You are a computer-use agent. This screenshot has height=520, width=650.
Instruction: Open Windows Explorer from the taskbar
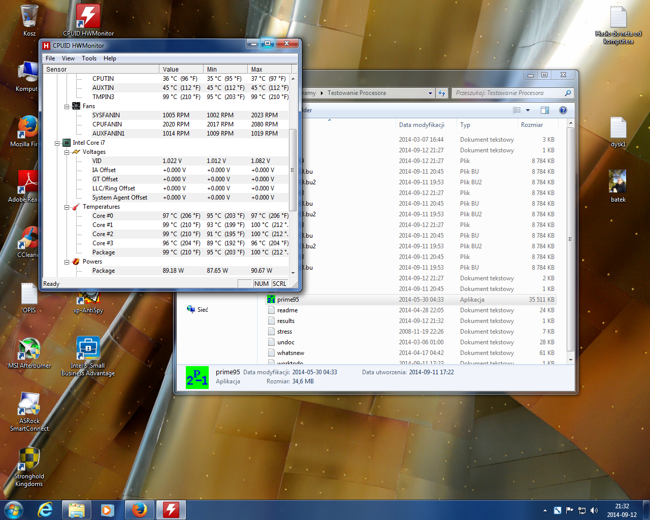tap(76, 510)
